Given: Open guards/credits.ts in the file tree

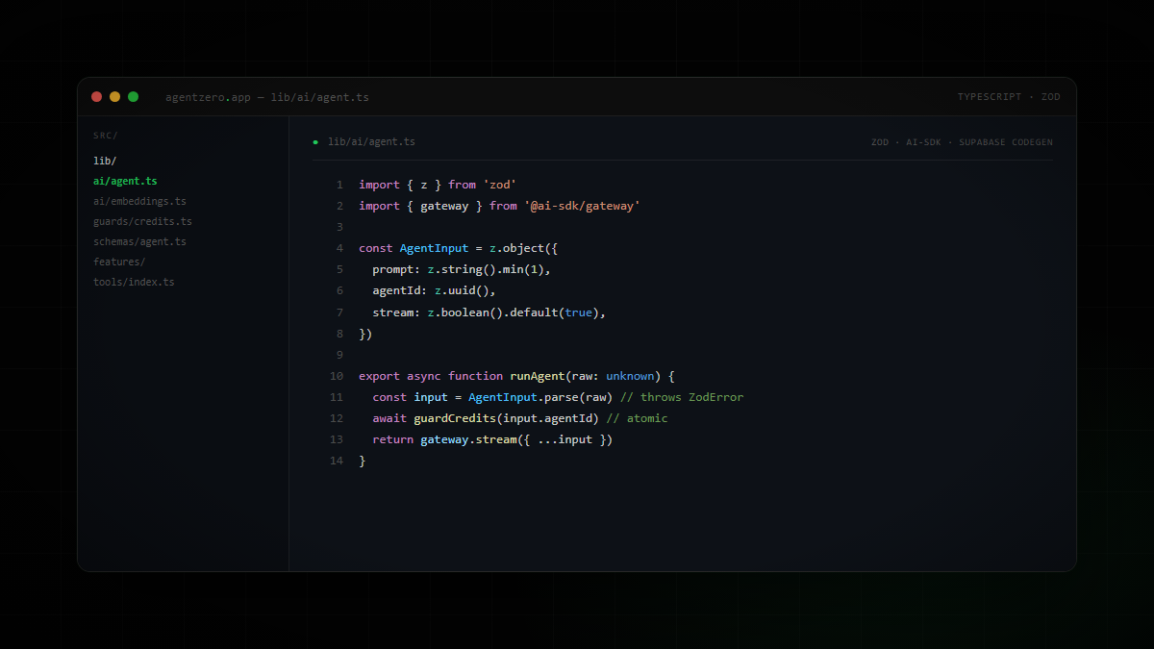Looking at the screenshot, I should coord(142,221).
